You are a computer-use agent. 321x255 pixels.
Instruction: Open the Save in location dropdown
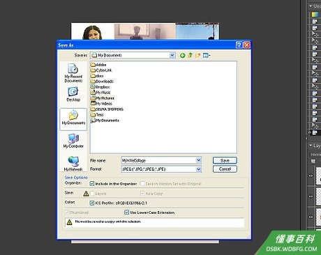click(172, 55)
